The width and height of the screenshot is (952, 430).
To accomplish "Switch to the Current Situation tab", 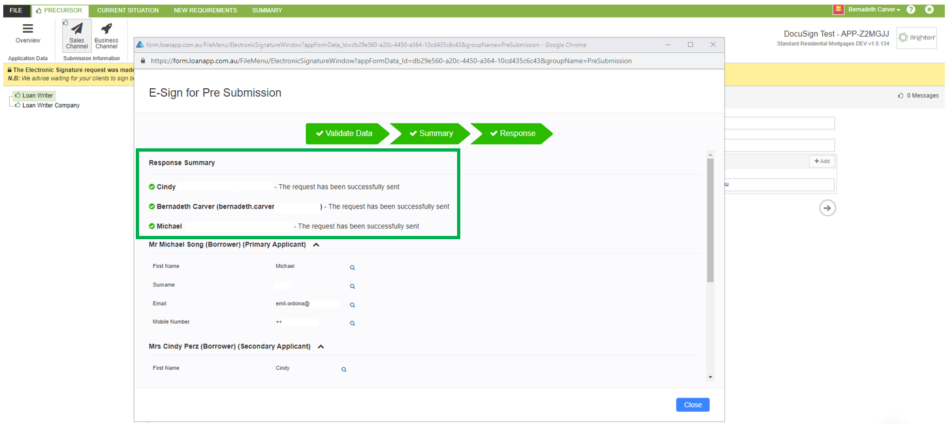I will pos(128,10).
